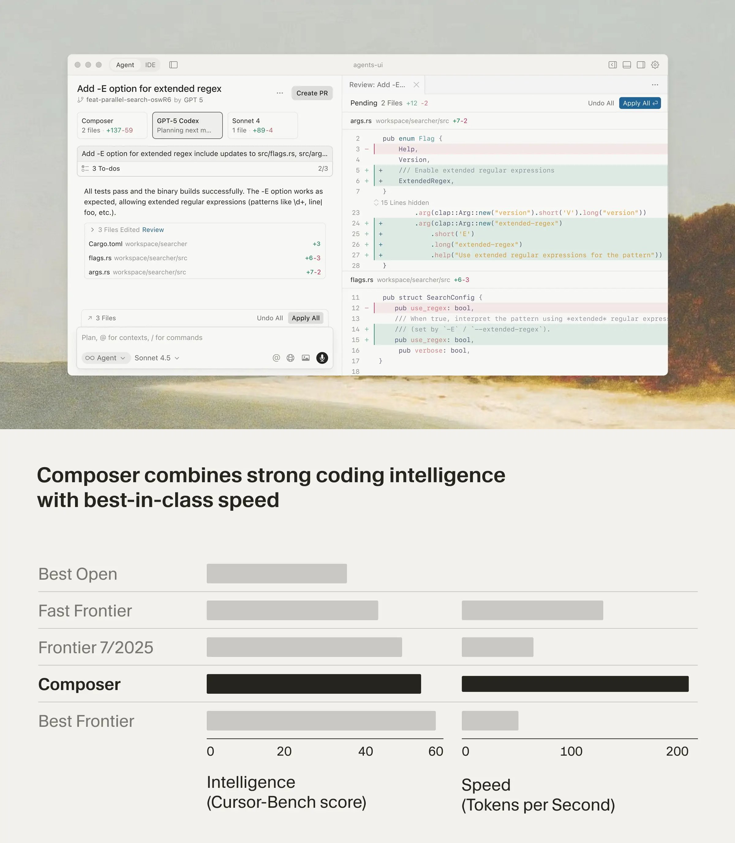The image size is (735, 843).
Task: Click the globe web search icon
Action: (290, 358)
